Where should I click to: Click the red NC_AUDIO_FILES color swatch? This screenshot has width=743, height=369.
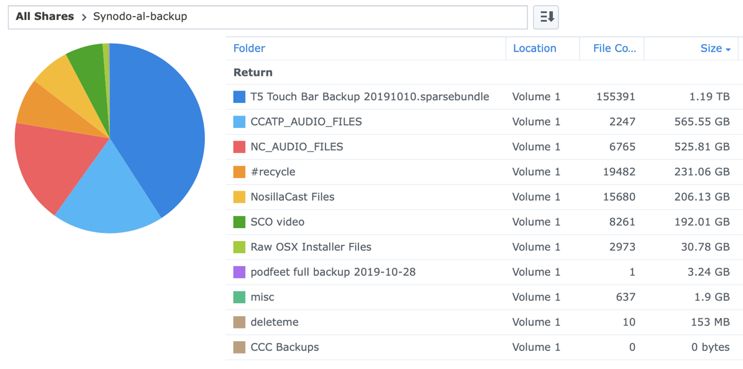click(239, 147)
